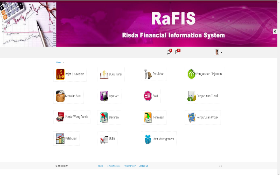Image resolution: width=280 pixels, height=175 pixels.
Task: Click the Buku Tunai label
Action: (116, 74)
